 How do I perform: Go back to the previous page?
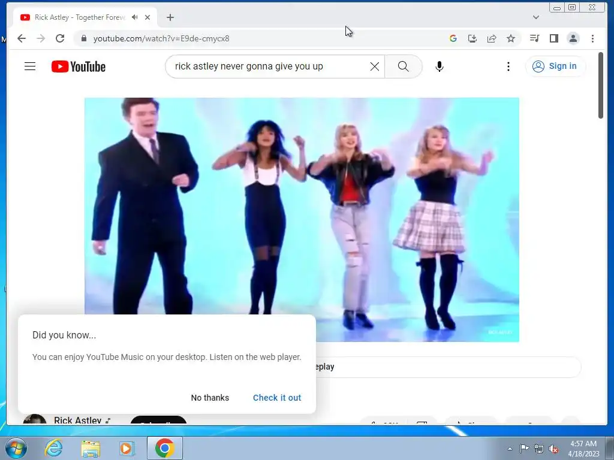(22, 38)
